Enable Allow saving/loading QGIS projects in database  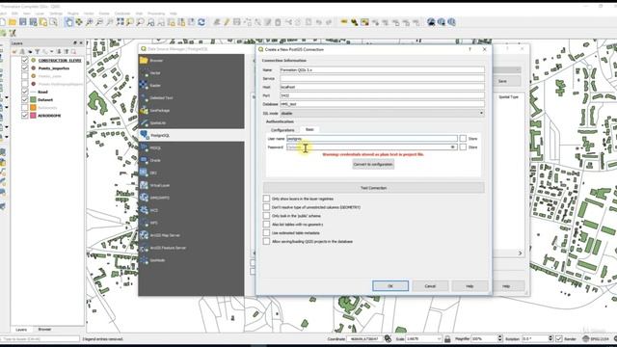tap(266, 242)
